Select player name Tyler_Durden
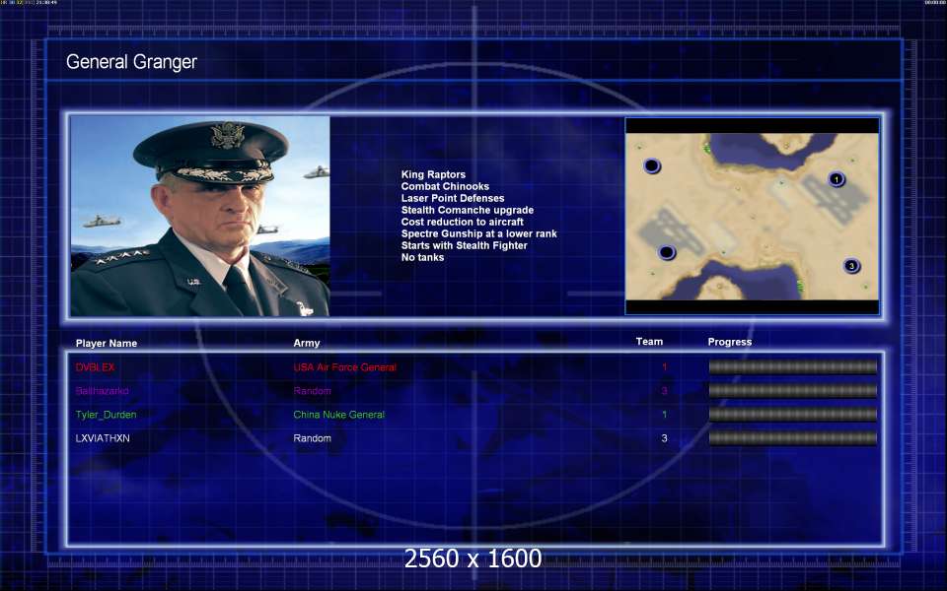 coord(106,415)
